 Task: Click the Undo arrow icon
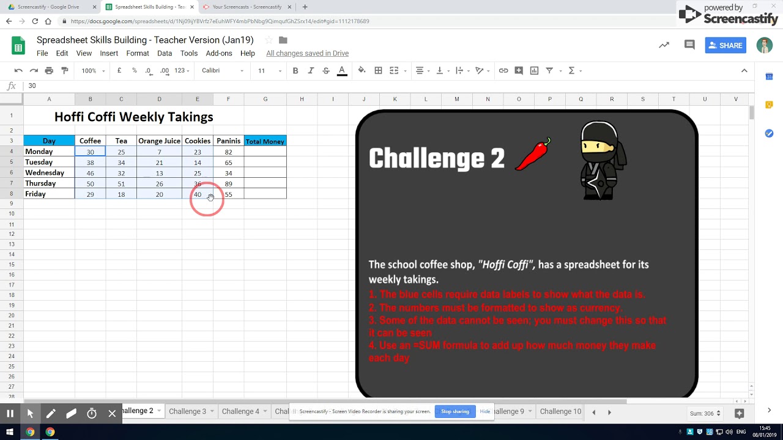click(x=18, y=71)
